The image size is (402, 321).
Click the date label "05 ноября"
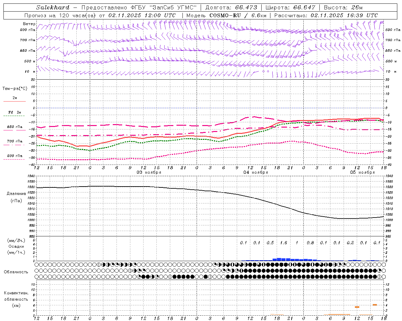pyautogui.click(x=362, y=172)
